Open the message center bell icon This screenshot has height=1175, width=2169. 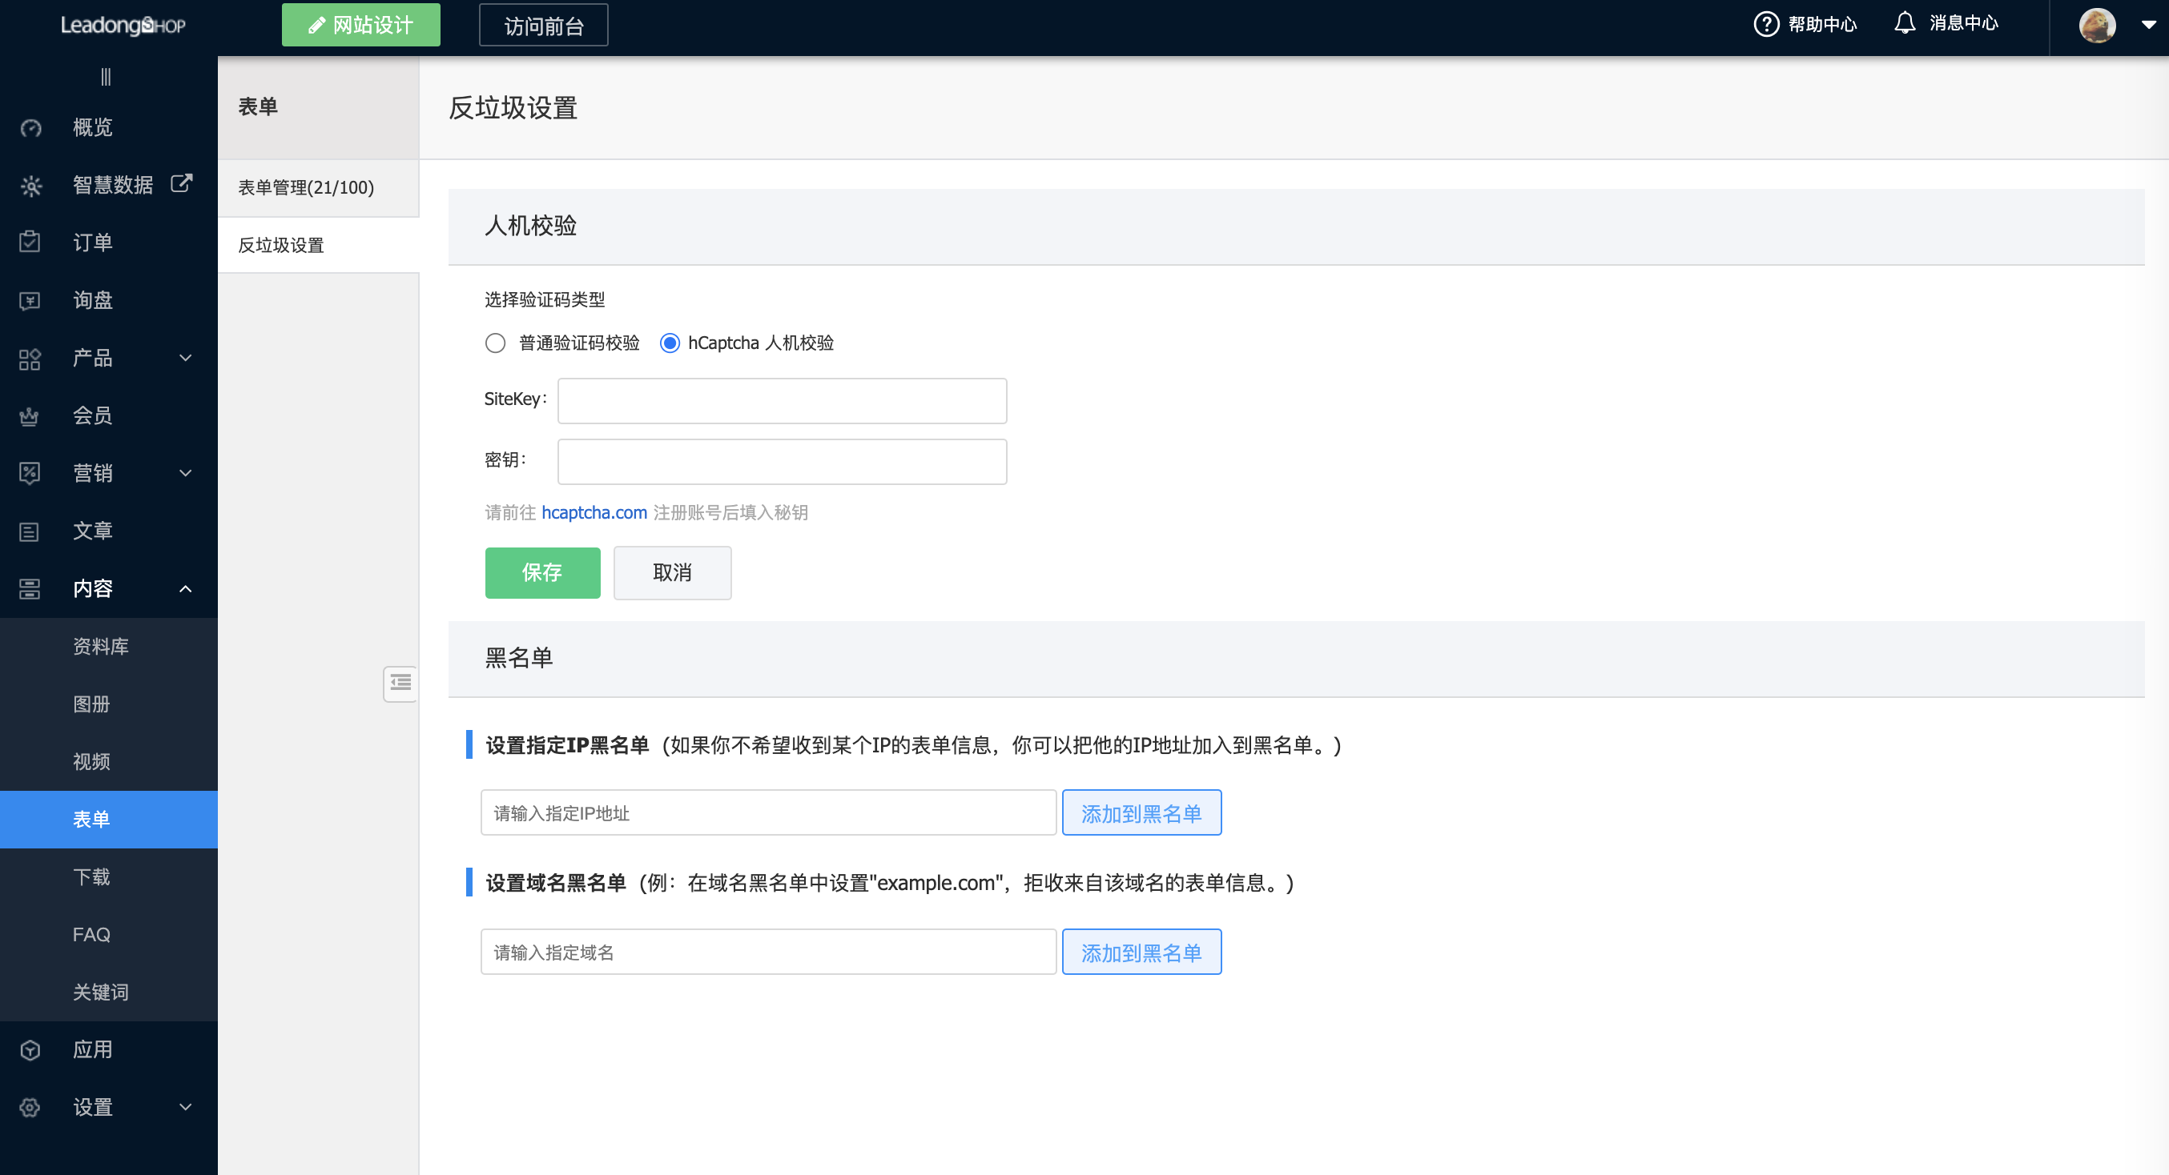(x=1905, y=23)
